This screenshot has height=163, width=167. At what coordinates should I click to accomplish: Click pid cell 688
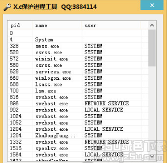tap(14, 84)
